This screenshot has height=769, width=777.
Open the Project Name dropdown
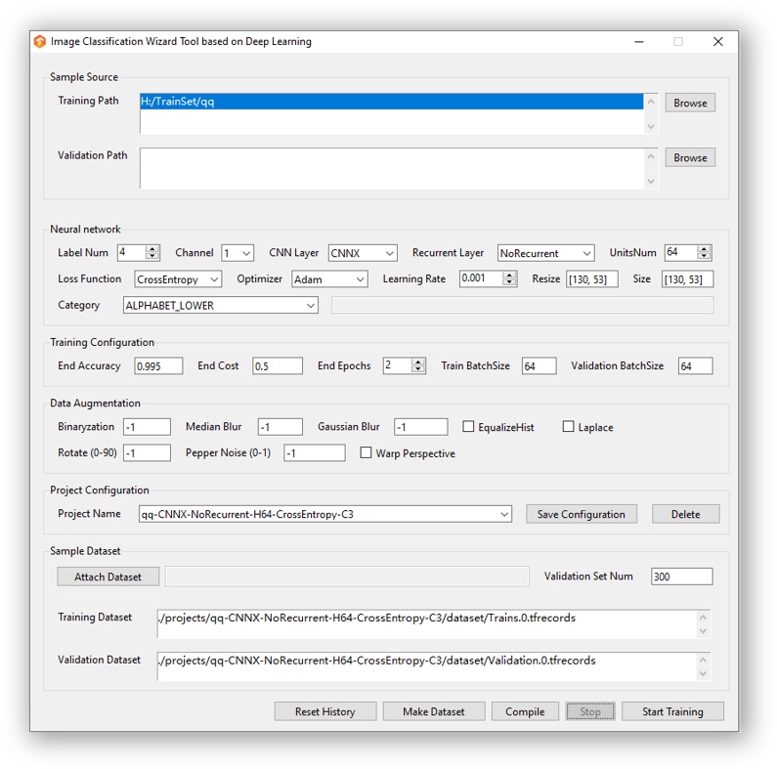[x=325, y=514]
